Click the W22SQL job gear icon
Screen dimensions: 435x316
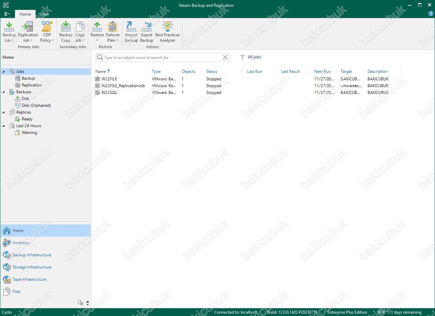coord(97,93)
